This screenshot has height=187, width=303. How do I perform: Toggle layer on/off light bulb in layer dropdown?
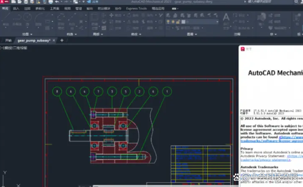(168, 22)
